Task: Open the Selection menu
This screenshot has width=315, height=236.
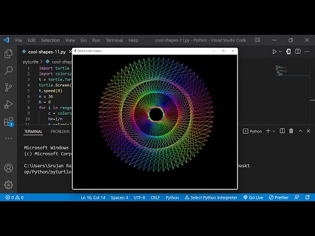Action: [51, 40]
